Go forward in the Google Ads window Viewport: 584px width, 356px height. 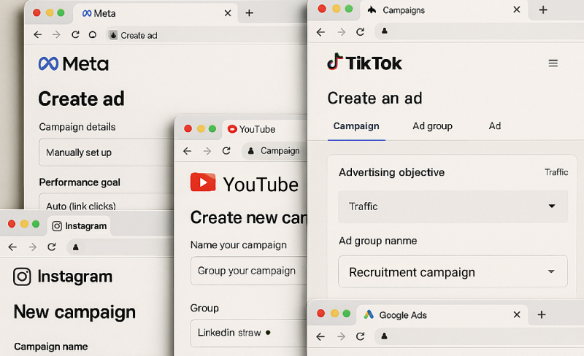(341, 336)
